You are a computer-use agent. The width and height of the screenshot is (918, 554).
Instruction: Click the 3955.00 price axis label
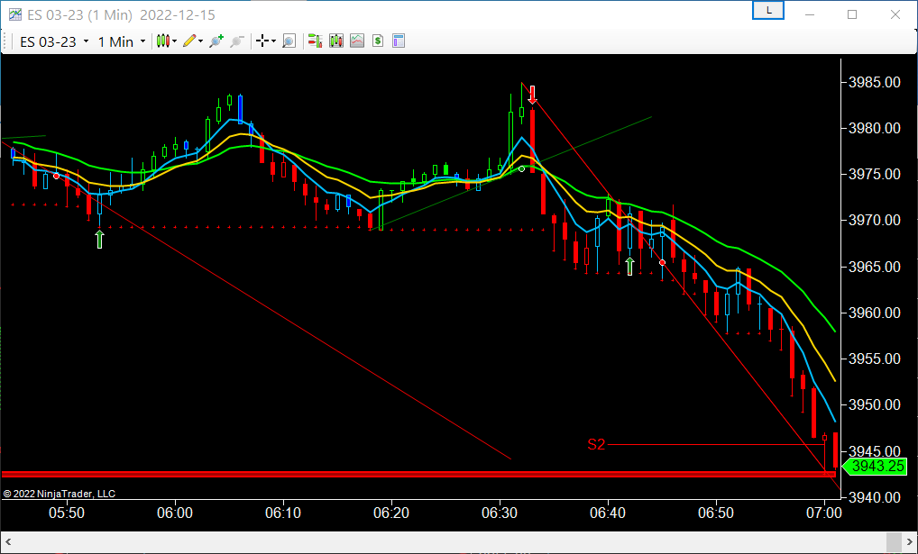[x=875, y=359]
